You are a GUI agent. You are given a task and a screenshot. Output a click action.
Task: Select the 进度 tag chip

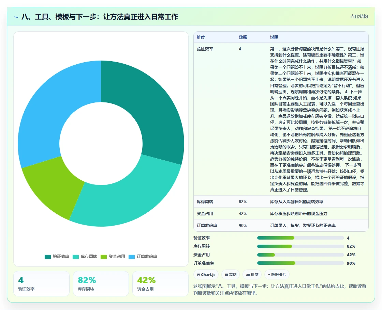pyautogui.click(x=252, y=275)
